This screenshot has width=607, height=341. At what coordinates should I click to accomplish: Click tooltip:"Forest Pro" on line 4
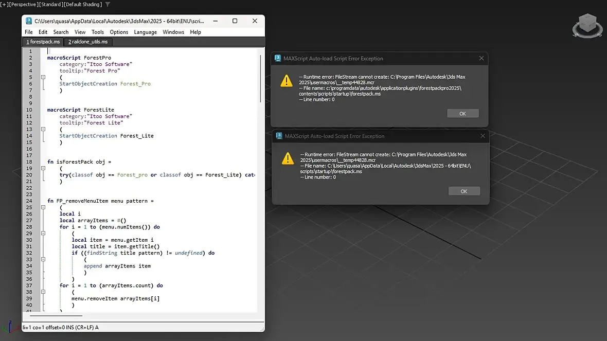coord(90,71)
